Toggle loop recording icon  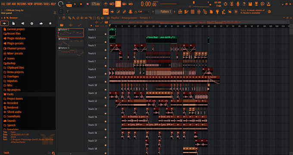click(131, 4)
